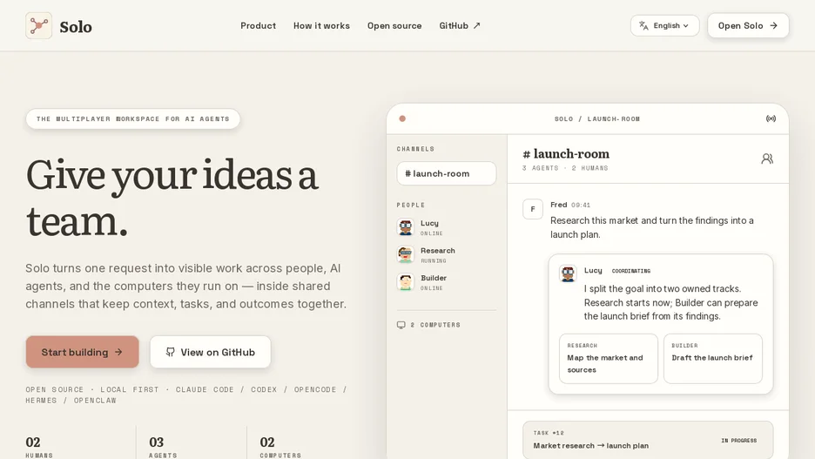Click the Start building button

point(82,352)
